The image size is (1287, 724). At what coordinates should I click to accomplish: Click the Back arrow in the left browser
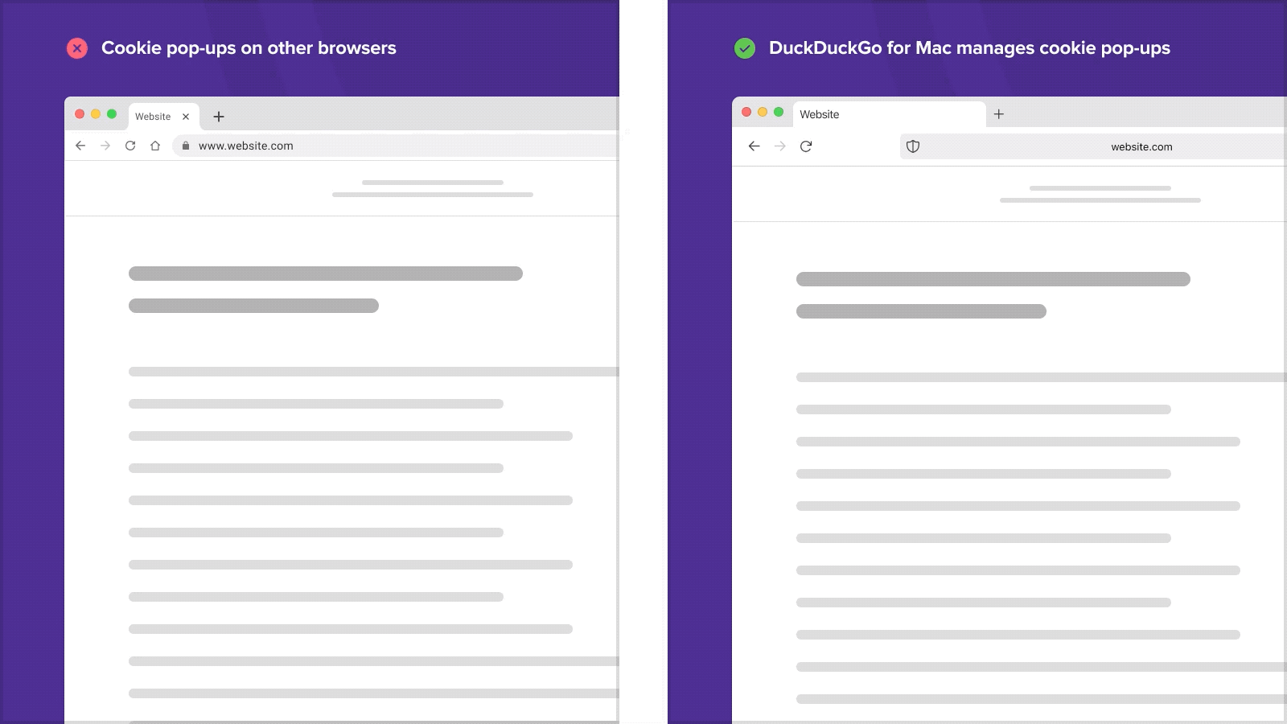[x=80, y=146]
